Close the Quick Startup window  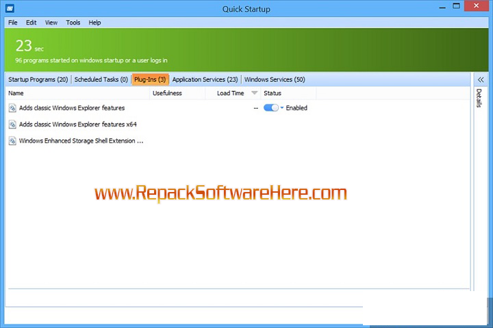pos(476,6)
